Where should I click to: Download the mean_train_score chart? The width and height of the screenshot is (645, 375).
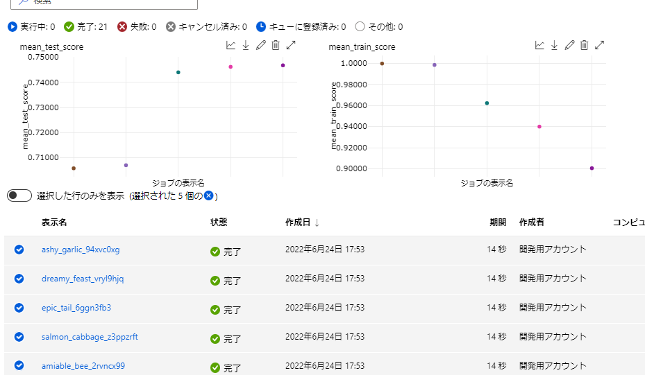pyautogui.click(x=554, y=45)
